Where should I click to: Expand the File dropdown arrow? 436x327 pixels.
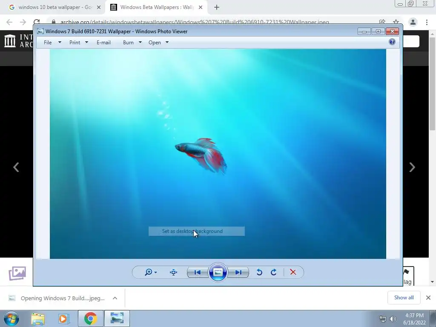point(60,43)
